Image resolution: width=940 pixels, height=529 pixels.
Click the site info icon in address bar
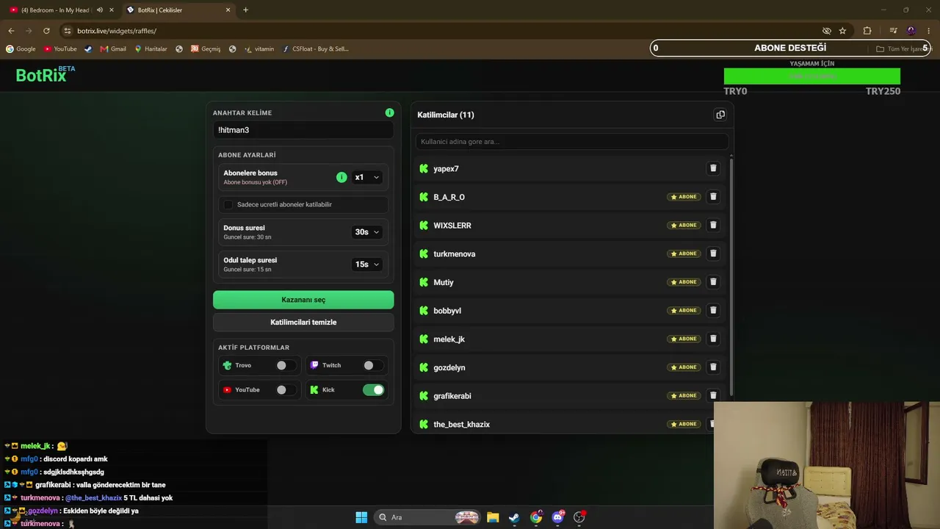pos(68,31)
